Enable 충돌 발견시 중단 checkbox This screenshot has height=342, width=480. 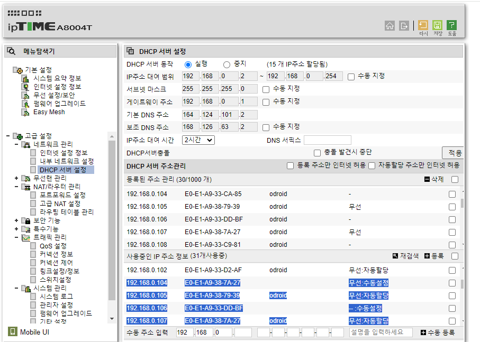(317, 153)
